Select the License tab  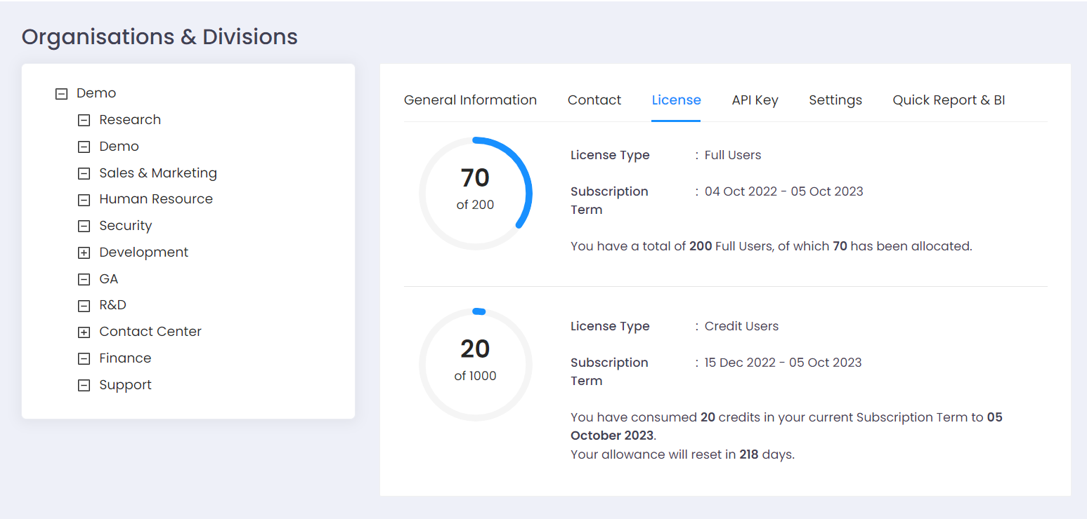(x=676, y=100)
